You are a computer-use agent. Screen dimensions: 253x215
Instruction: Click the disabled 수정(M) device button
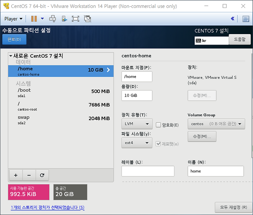[202, 96]
